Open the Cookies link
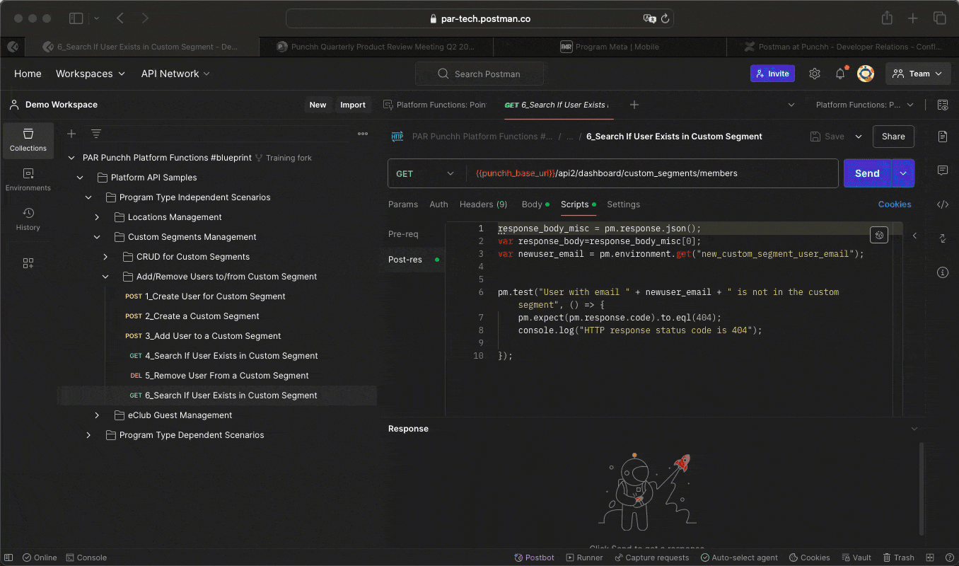 pyautogui.click(x=895, y=204)
